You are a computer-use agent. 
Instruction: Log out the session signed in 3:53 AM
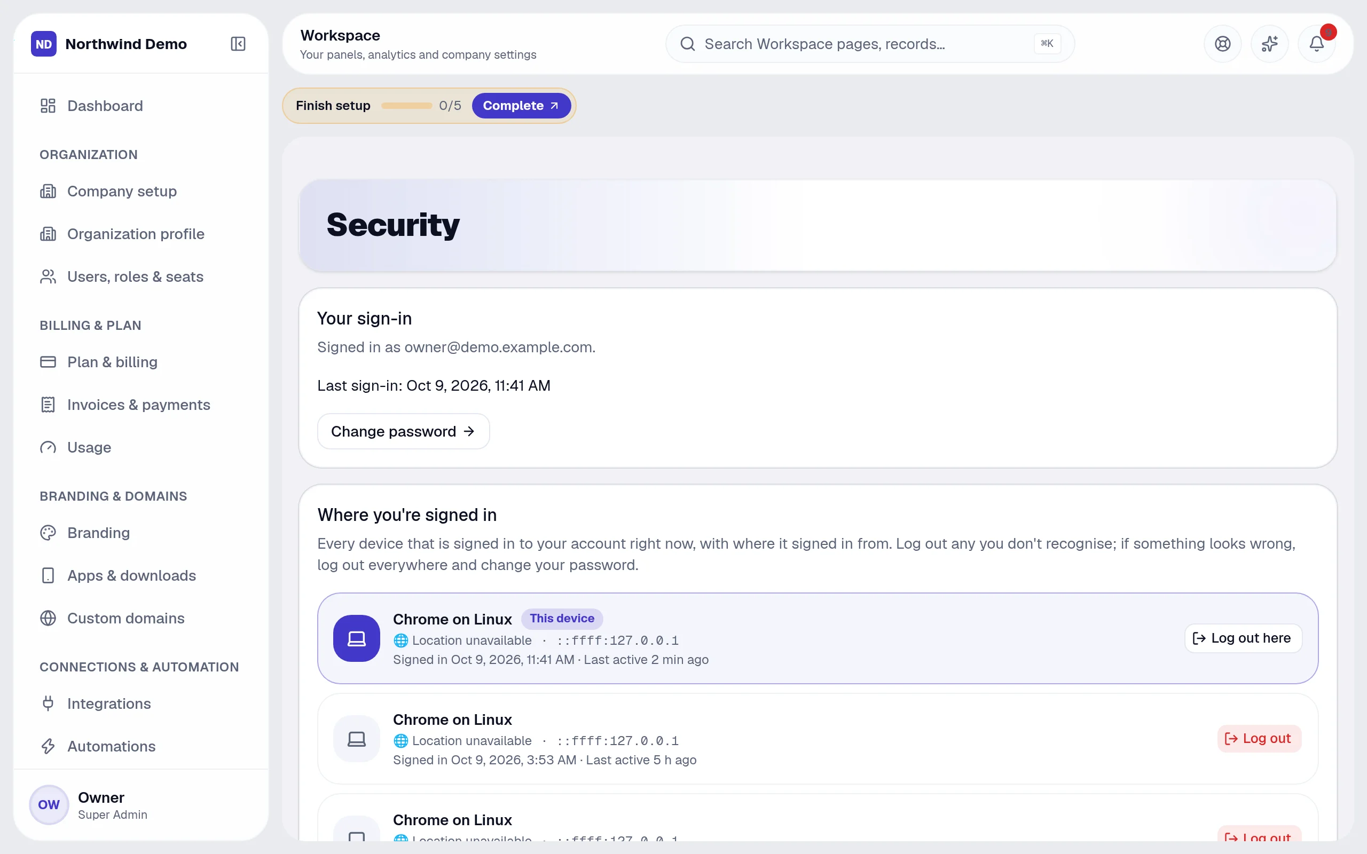1259,738
